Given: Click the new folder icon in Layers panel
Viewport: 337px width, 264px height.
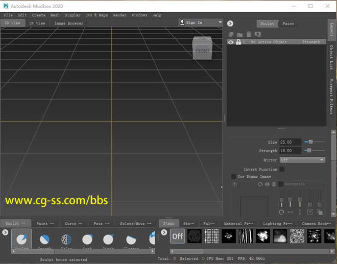Looking at the screenshot, I should pos(239,34).
